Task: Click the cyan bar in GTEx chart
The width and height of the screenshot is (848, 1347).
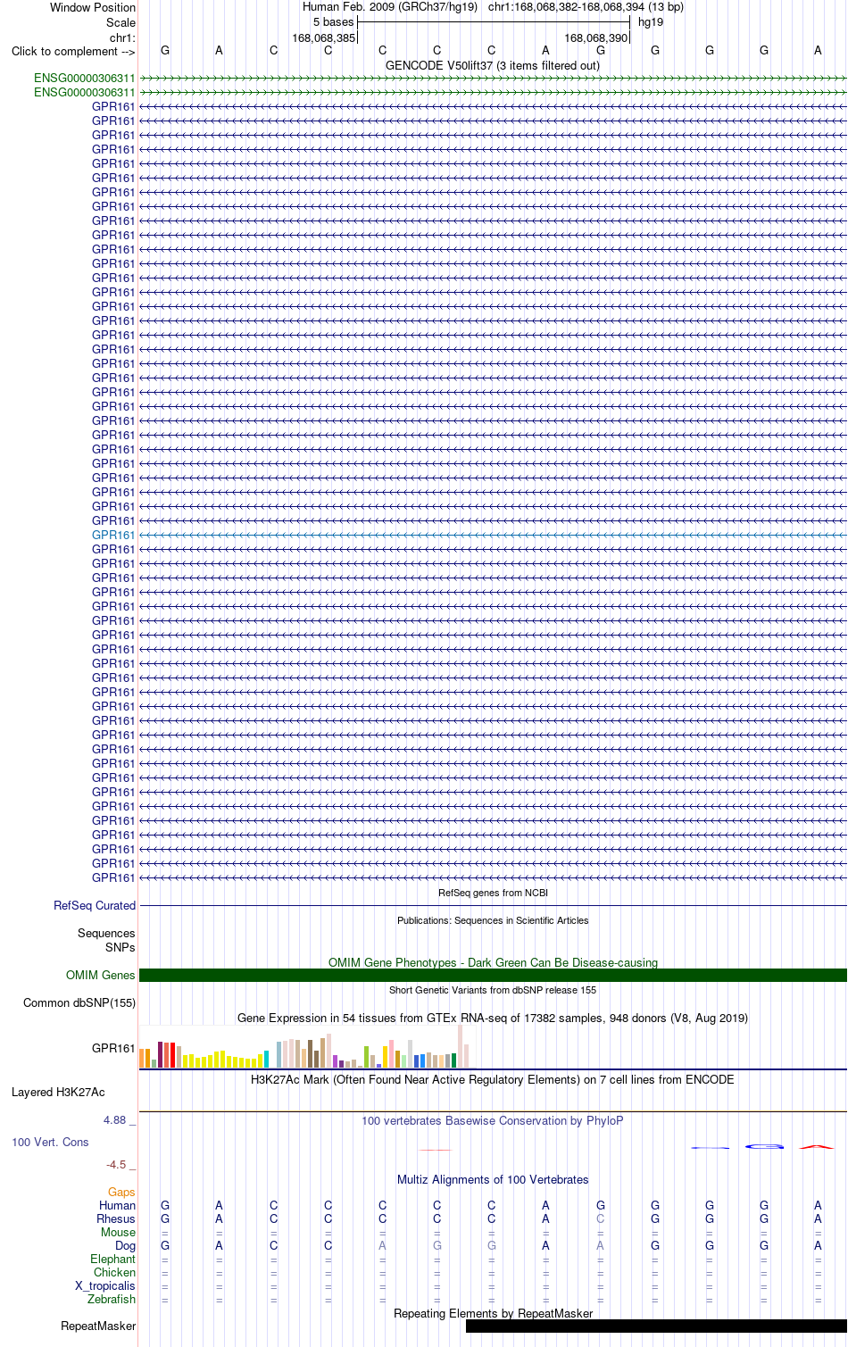Action: pyautogui.click(x=267, y=1059)
